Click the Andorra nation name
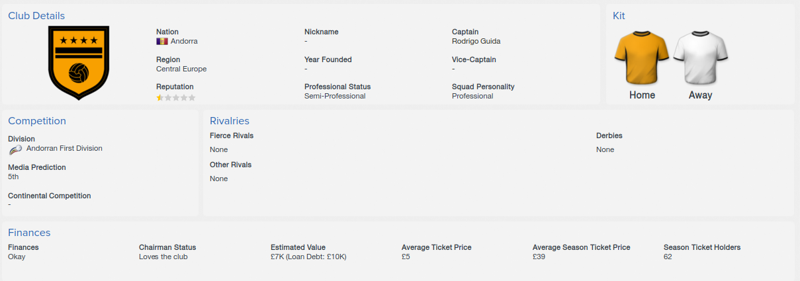This screenshot has height=281, width=800. [184, 41]
